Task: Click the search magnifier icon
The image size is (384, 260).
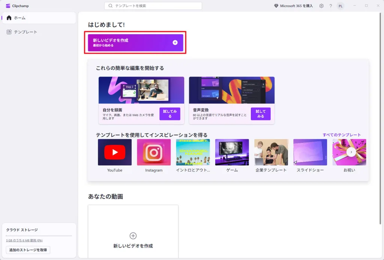Action: [111, 6]
